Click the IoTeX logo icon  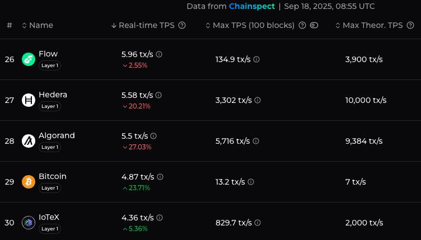click(x=29, y=223)
